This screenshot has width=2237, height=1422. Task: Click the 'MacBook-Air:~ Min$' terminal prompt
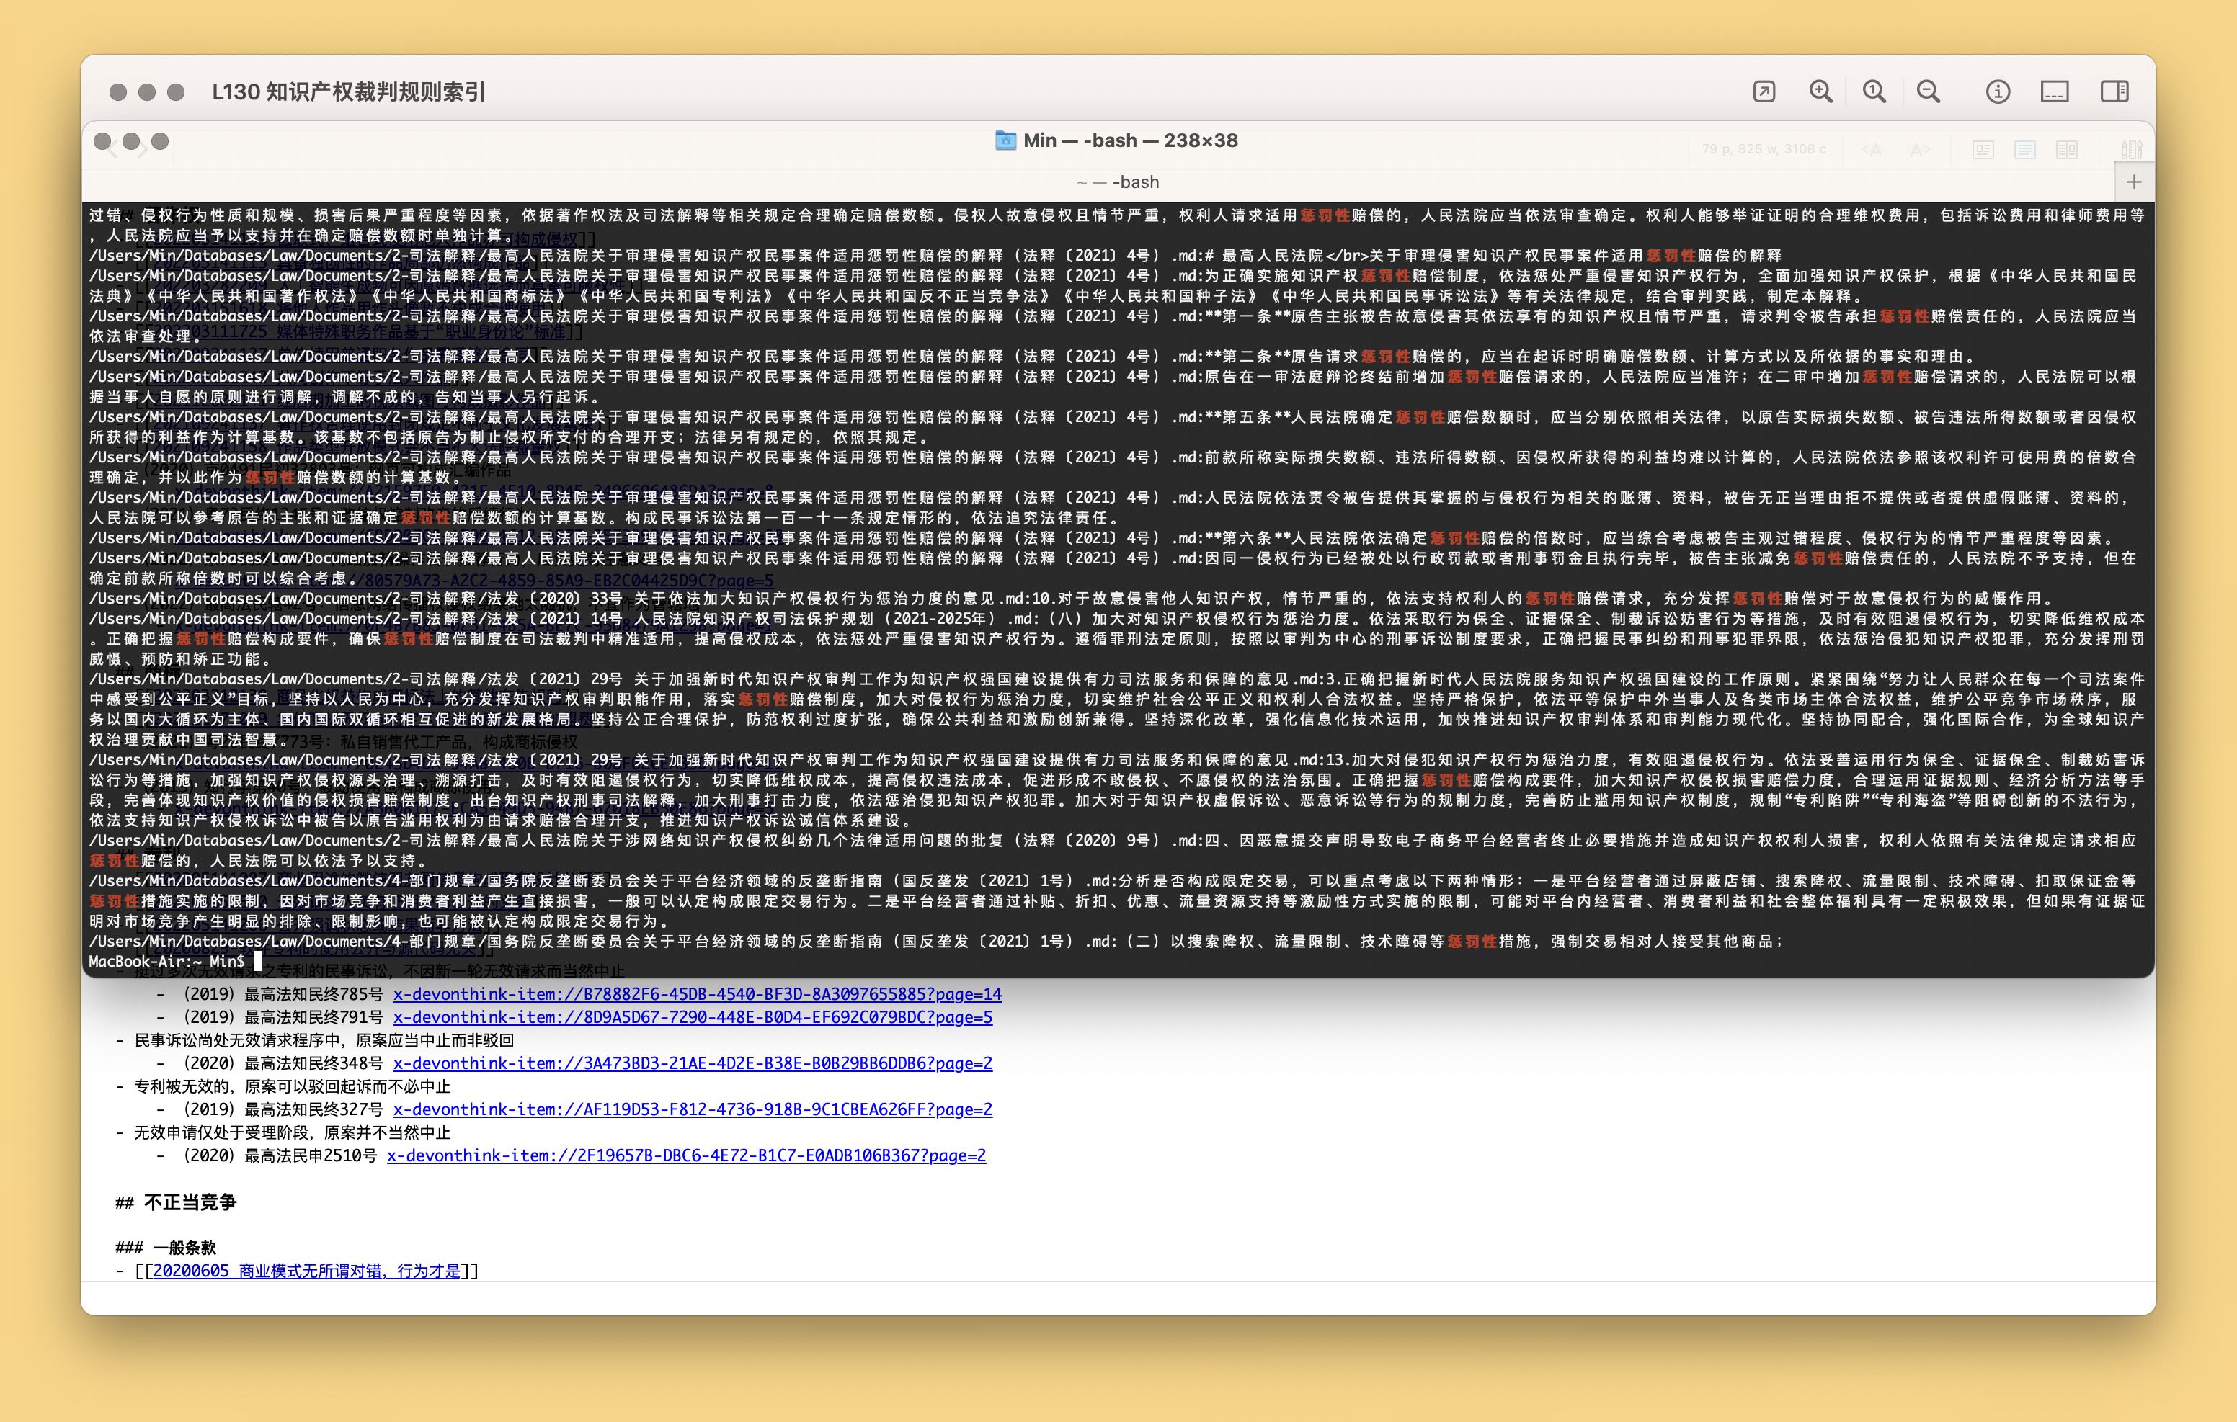click(x=167, y=961)
